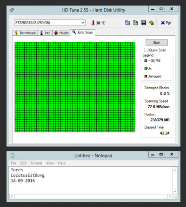Click the Notepad vertical scrollbar down arrow
The height and width of the screenshot is (207, 186).
tap(175, 192)
